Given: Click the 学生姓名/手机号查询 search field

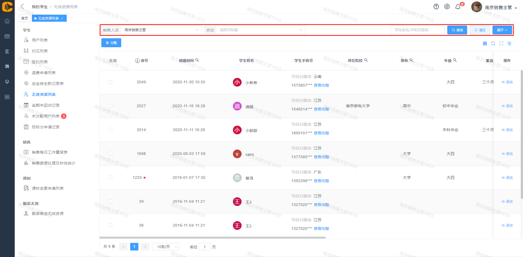Looking at the screenshot, I should click(417, 30).
